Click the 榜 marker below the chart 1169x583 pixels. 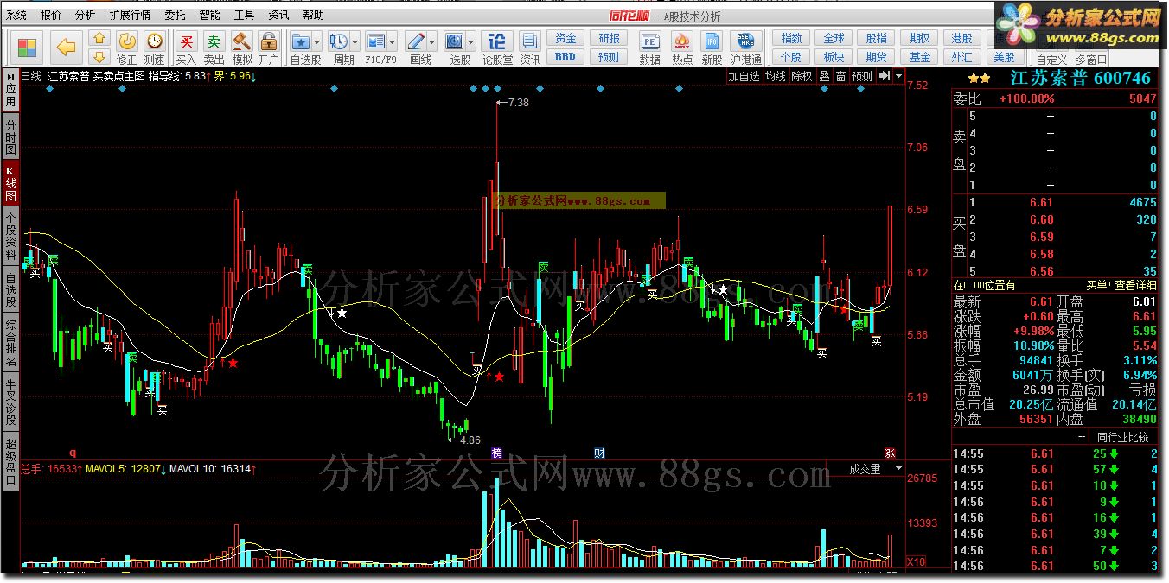tap(496, 453)
